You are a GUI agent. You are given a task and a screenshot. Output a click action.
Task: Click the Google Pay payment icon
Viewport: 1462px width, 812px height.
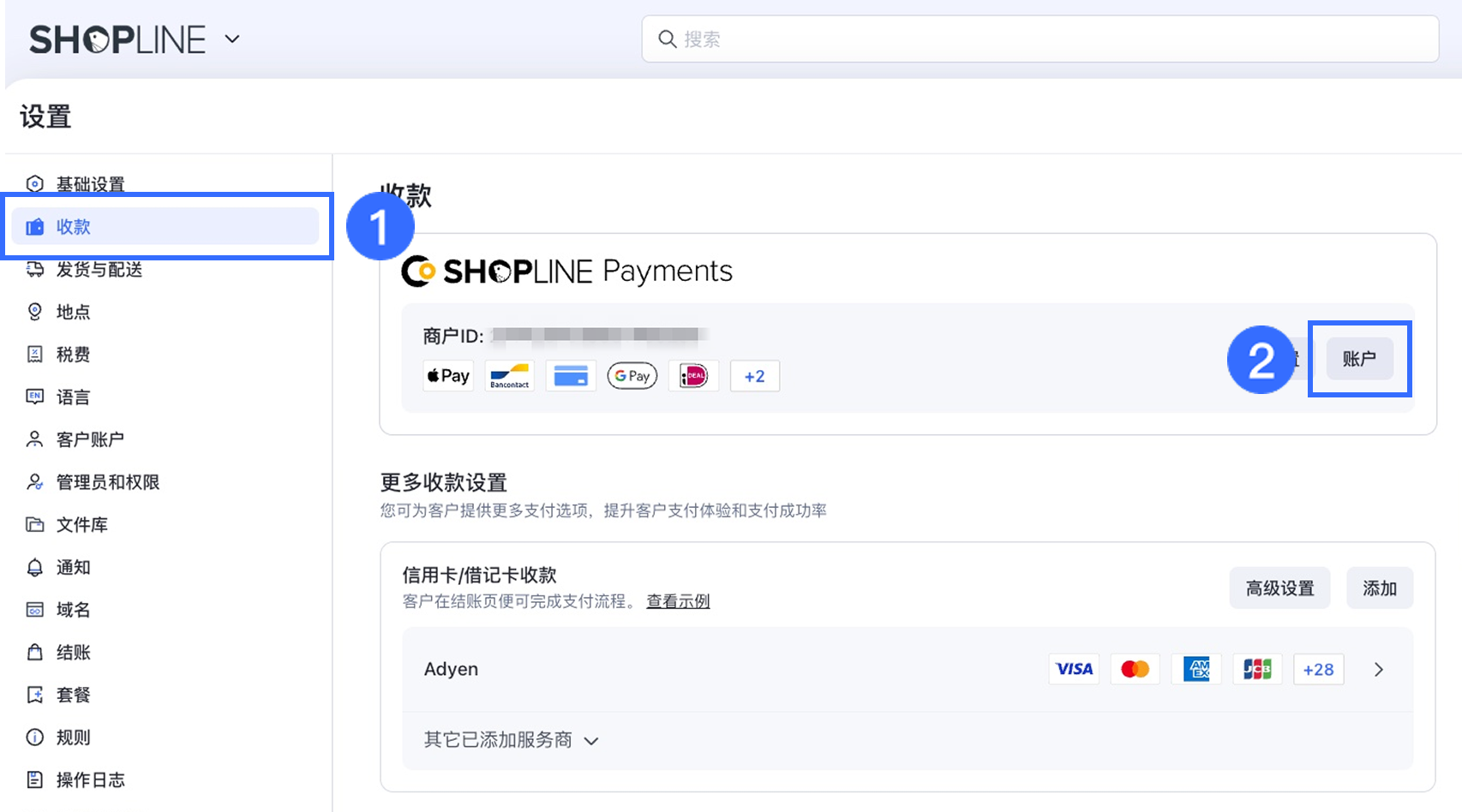click(632, 376)
